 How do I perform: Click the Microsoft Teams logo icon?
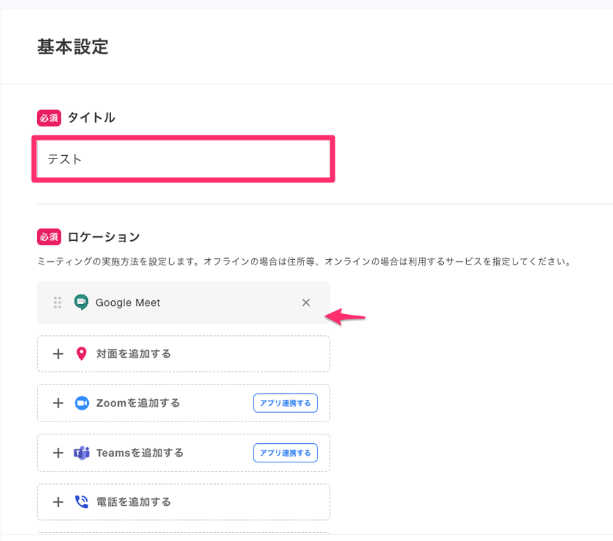(x=82, y=453)
